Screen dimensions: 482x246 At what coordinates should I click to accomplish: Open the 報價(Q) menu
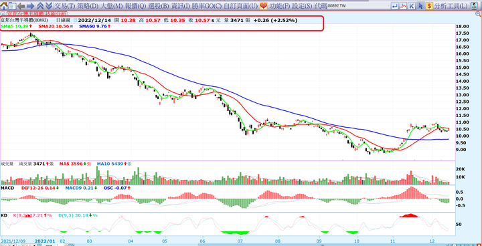135,5
